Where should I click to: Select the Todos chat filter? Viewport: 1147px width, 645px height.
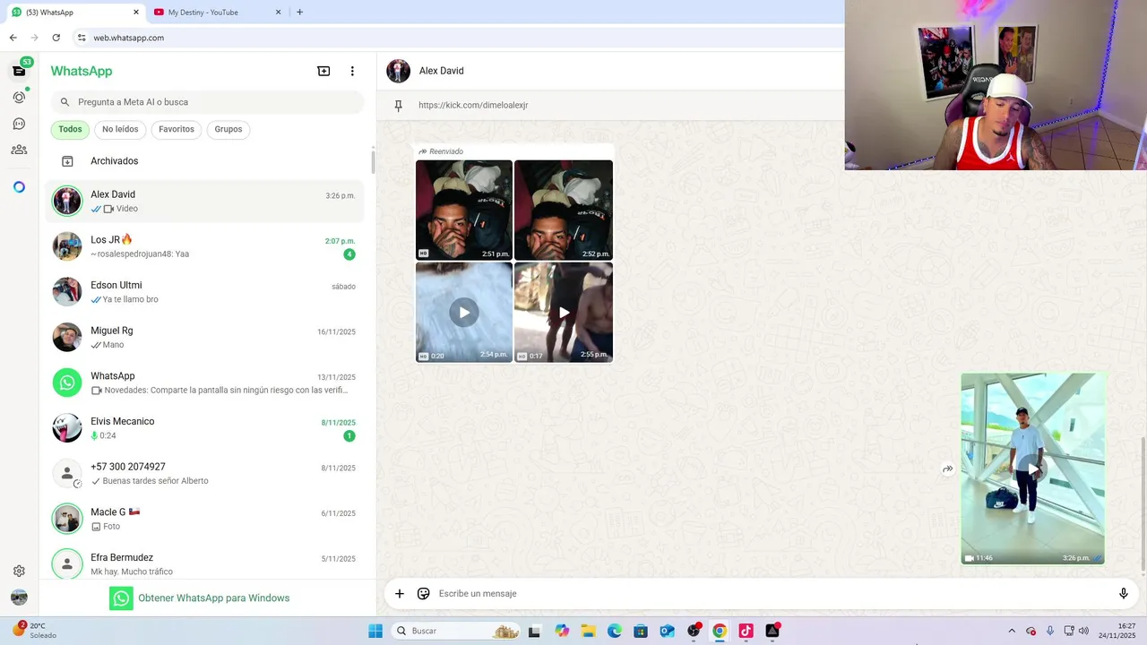coord(70,129)
